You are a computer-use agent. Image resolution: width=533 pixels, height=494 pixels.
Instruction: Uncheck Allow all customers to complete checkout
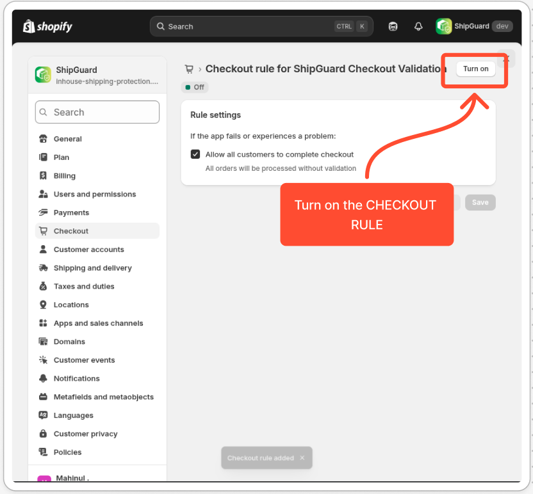coord(195,154)
